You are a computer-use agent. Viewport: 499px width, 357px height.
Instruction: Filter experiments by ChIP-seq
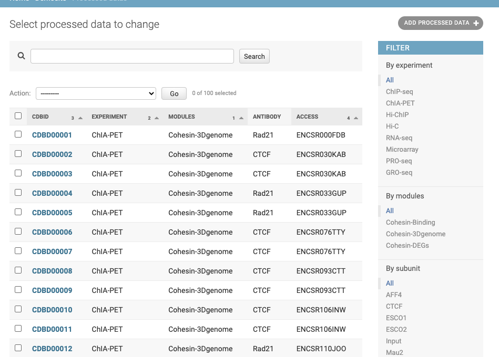(399, 92)
